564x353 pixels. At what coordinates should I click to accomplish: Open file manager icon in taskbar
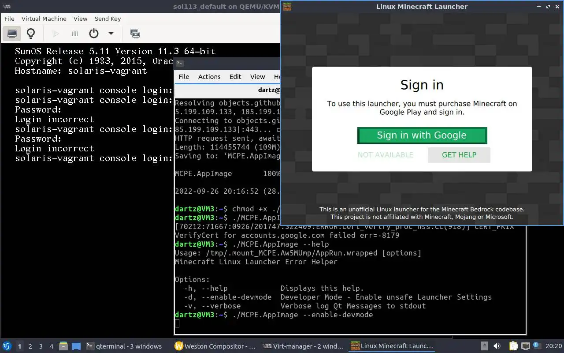63,346
